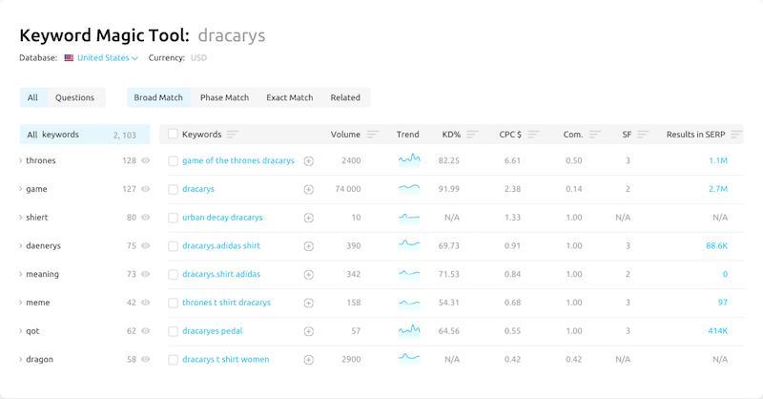Tick checkbox for 'thrones t shirt dracarys'
763x399 pixels.
point(173,303)
